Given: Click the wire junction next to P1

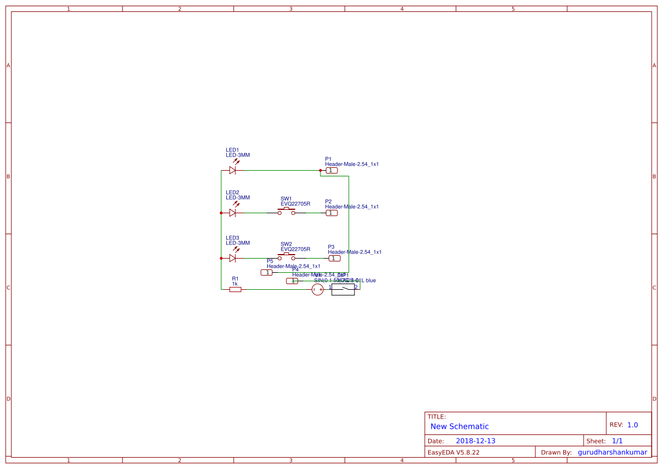Looking at the screenshot, I should [x=320, y=170].
